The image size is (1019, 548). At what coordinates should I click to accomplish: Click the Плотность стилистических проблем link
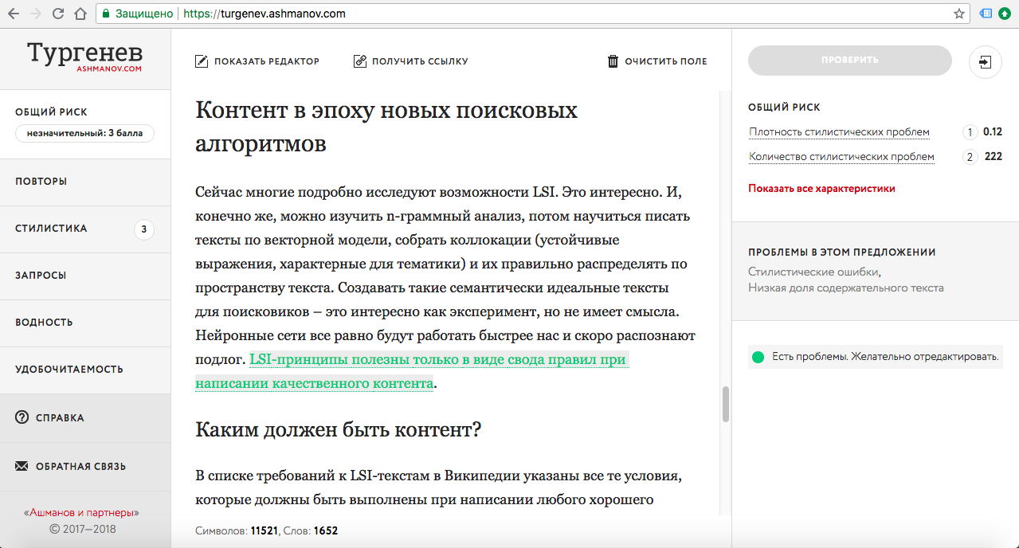click(x=838, y=132)
